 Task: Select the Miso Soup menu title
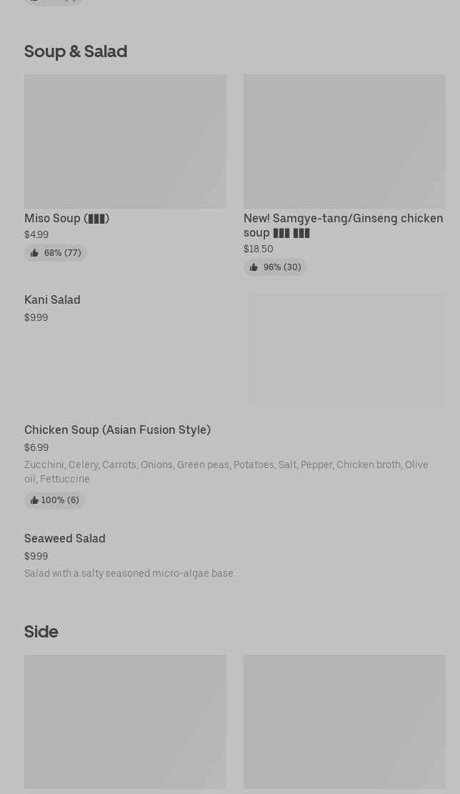[x=66, y=219]
